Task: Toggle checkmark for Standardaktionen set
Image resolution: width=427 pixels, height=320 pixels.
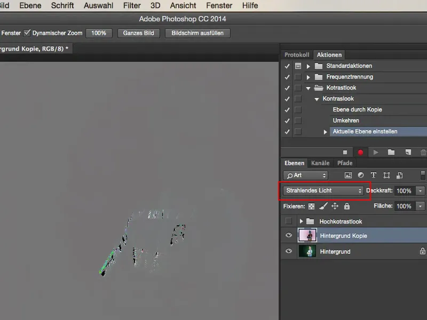Action: (287, 66)
